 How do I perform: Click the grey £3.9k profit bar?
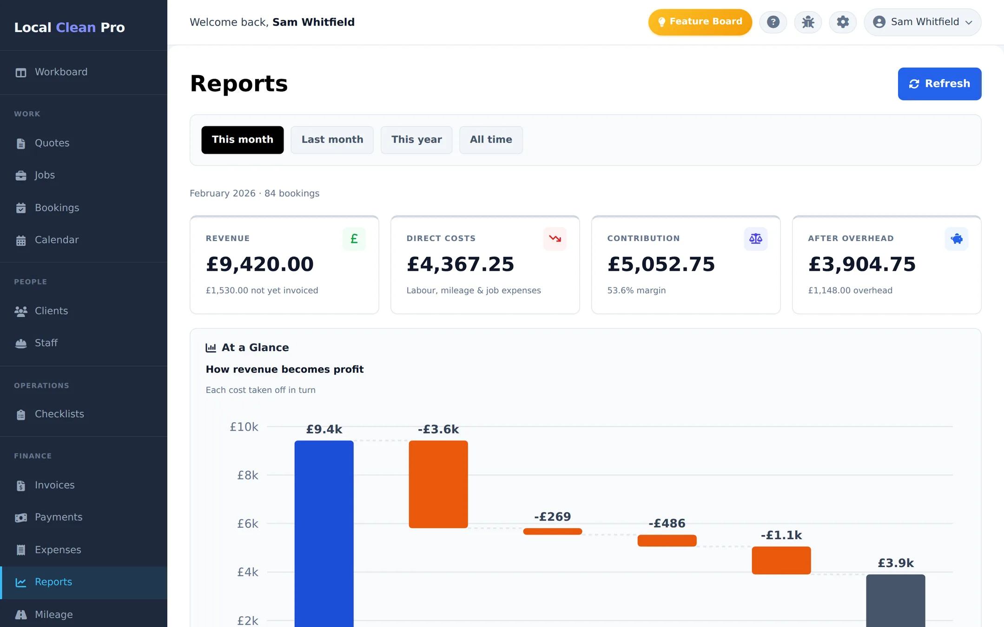point(896,601)
